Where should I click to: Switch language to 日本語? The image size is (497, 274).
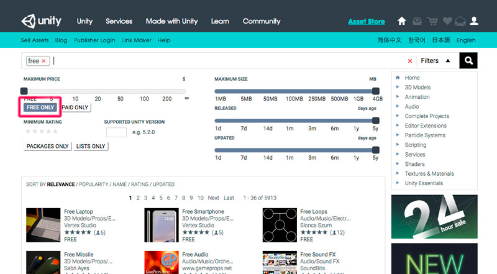pyautogui.click(x=441, y=40)
